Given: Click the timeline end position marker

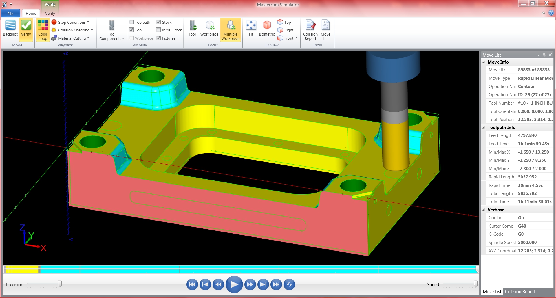Looking at the screenshot, I should coord(477,269).
